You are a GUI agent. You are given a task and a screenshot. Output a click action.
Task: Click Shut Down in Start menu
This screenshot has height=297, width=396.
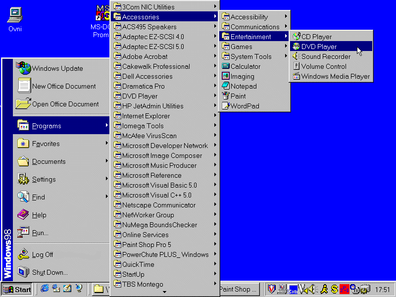pyautogui.click(x=49, y=272)
